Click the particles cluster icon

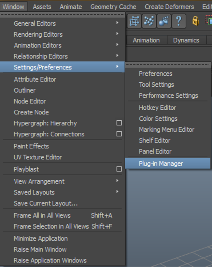[x=149, y=21]
